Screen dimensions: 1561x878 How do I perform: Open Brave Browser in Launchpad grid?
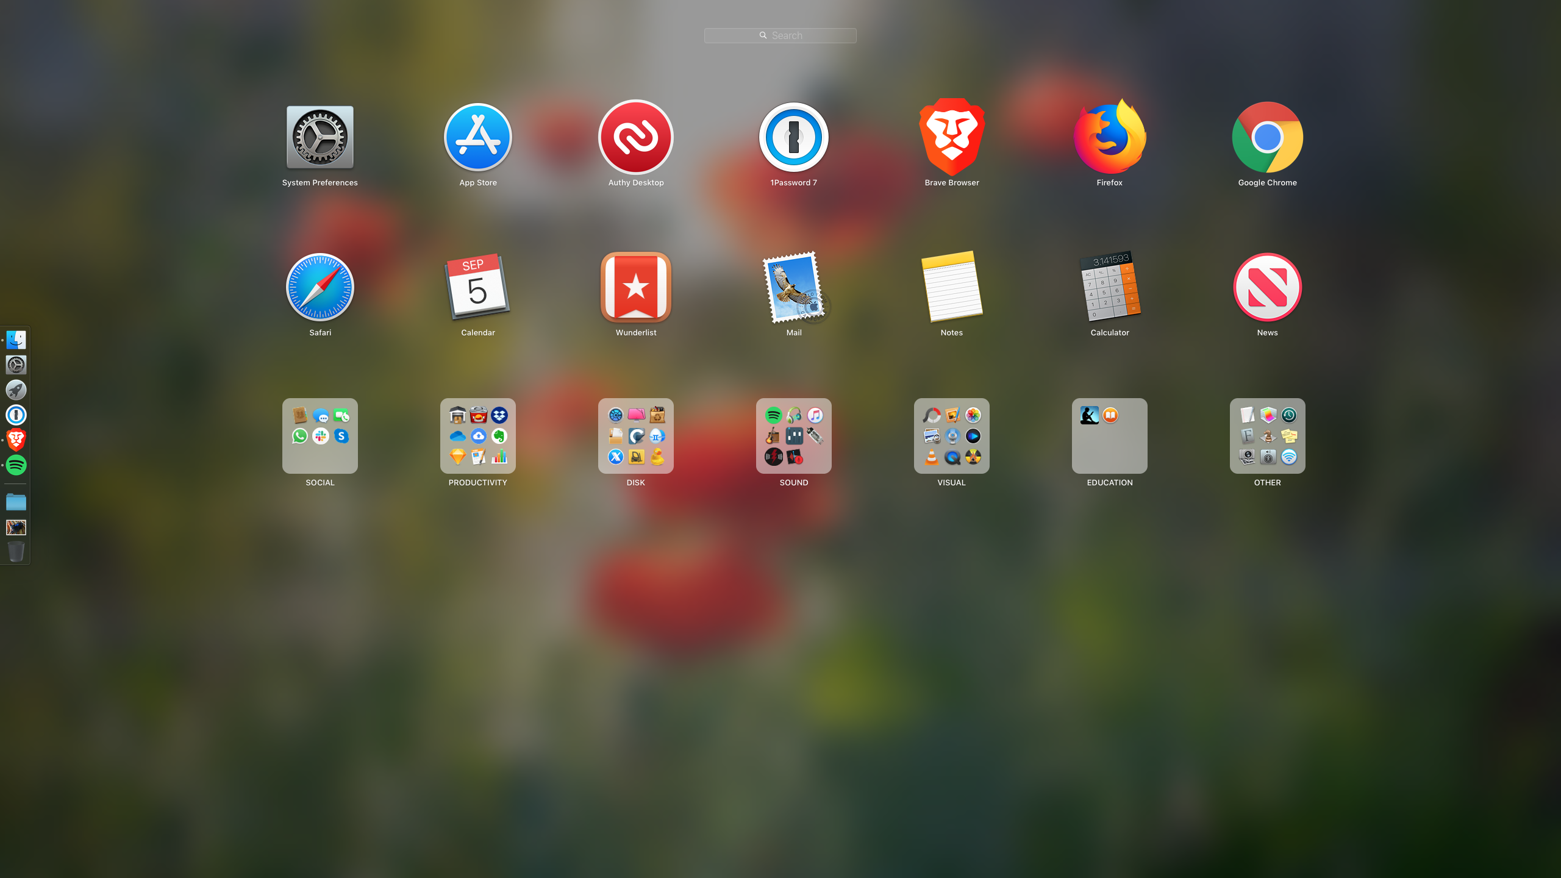[951, 138]
